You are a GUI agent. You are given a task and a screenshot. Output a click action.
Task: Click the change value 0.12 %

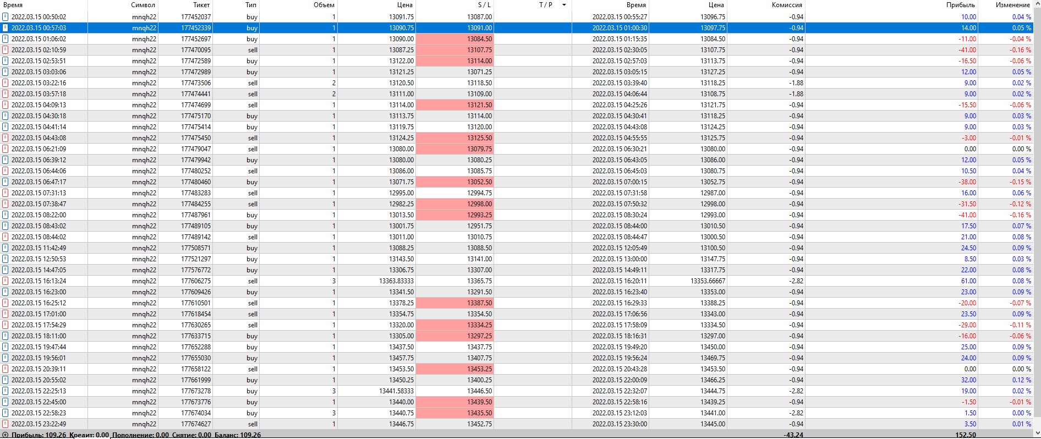(1021, 380)
